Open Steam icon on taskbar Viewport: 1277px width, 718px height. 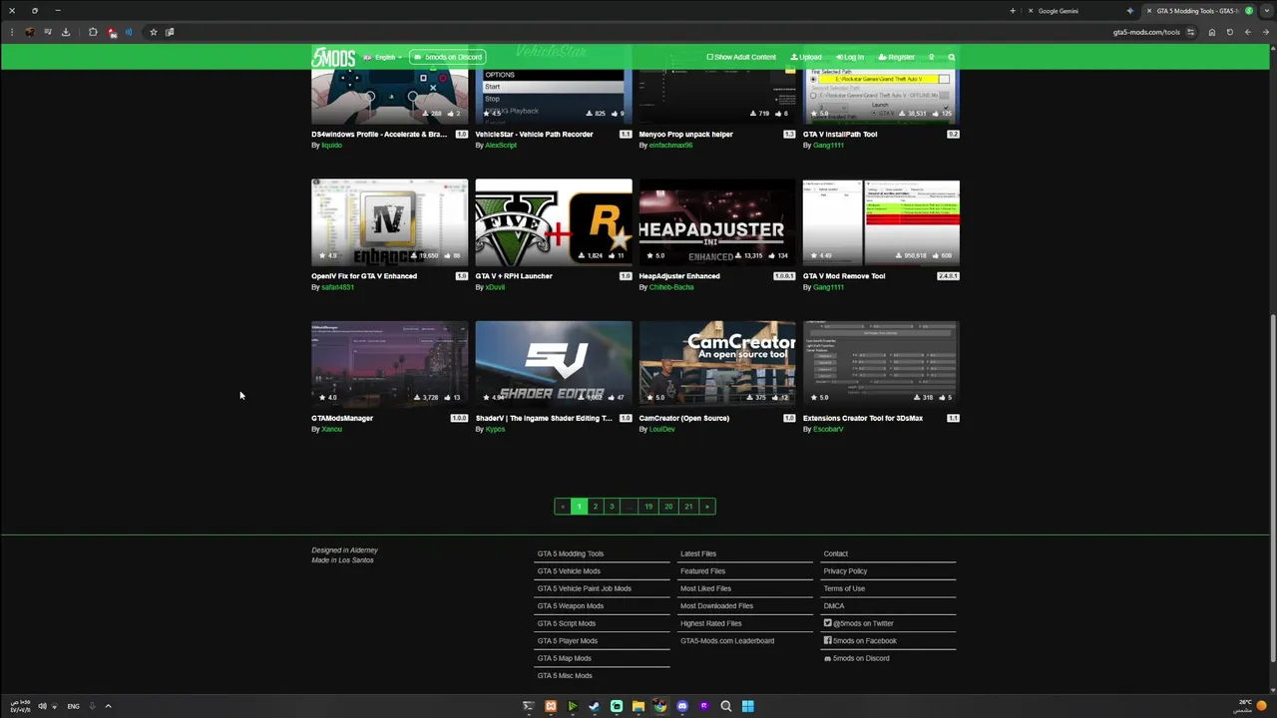[x=595, y=706]
